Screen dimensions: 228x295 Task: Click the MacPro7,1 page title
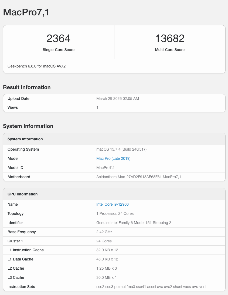[26, 12]
